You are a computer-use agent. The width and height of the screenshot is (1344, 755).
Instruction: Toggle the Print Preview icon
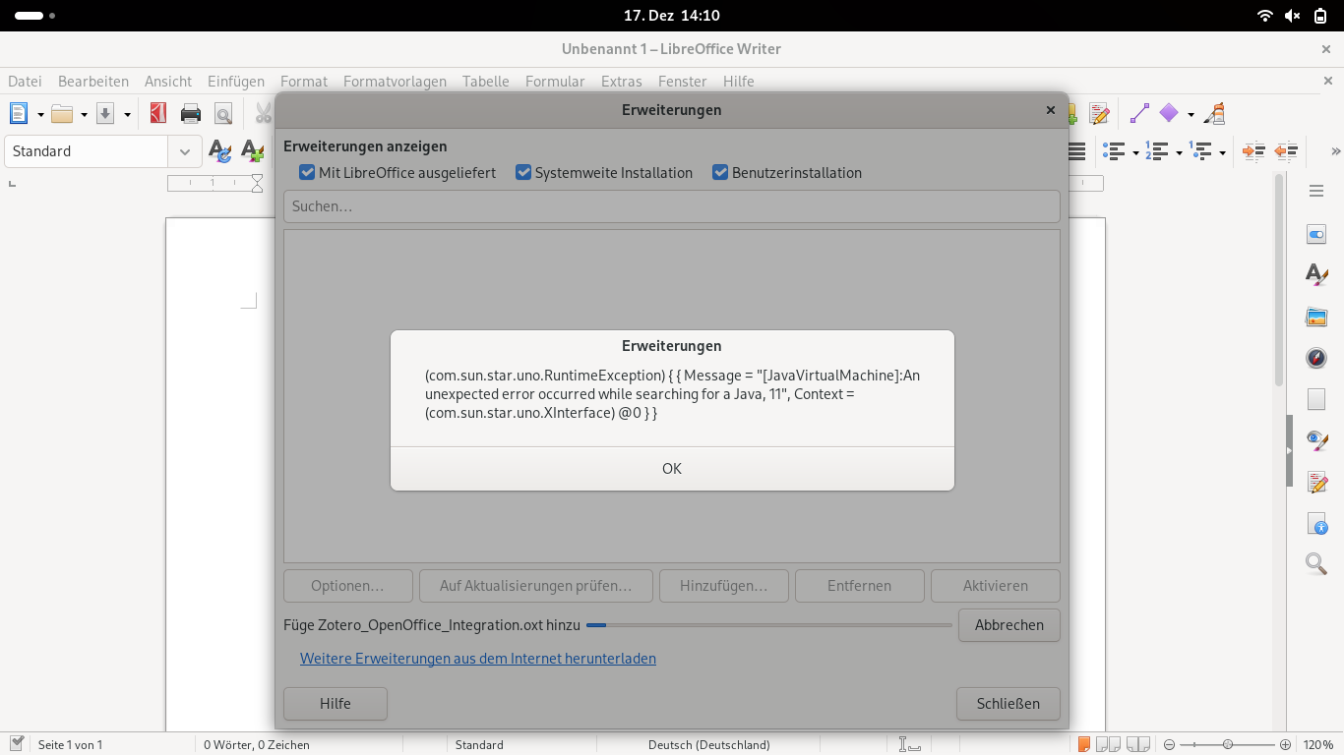click(x=223, y=114)
